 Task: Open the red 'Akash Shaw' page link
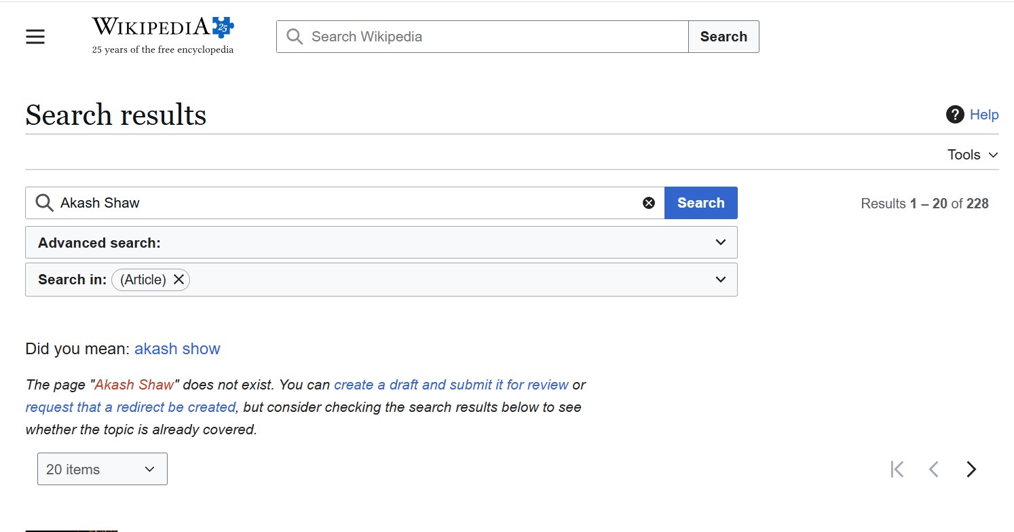[134, 385]
